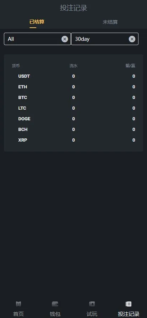Tap the 投注记录 list icon
The width and height of the screenshot is (147, 318).
point(129,304)
